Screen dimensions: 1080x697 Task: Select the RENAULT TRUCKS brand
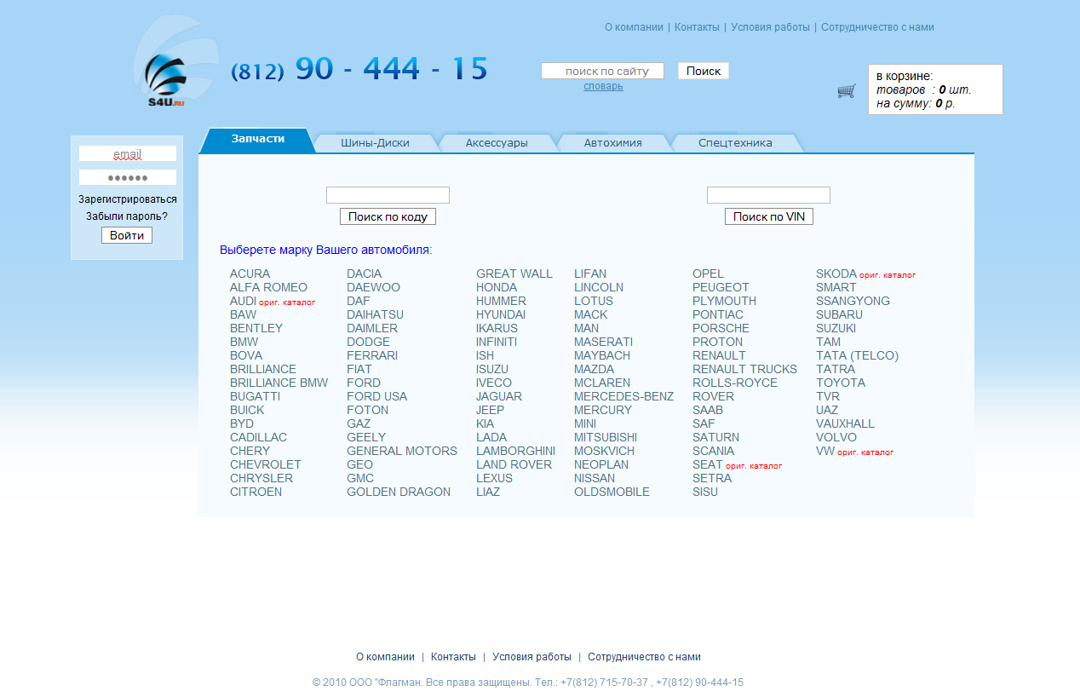(744, 369)
